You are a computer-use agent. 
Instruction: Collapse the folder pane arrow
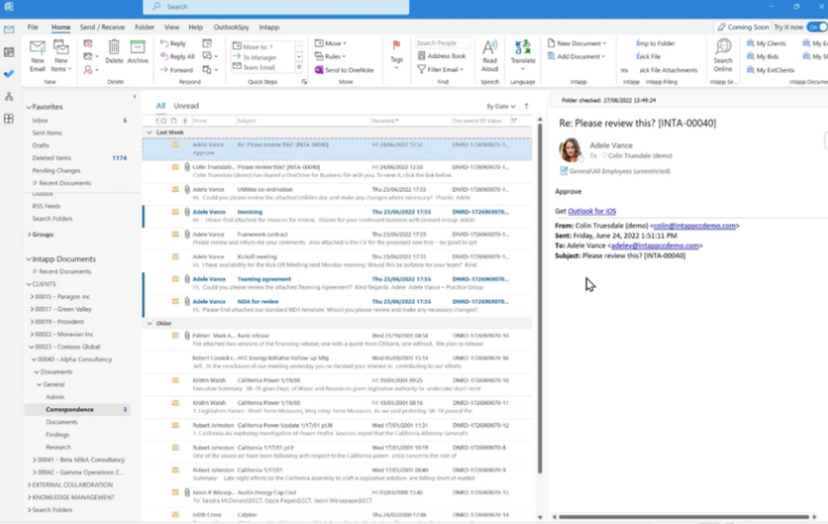click(135, 97)
